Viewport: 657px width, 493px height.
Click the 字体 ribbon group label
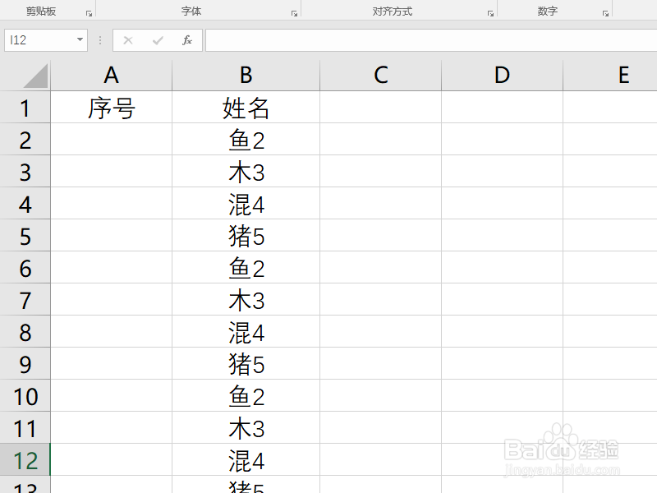tap(191, 11)
